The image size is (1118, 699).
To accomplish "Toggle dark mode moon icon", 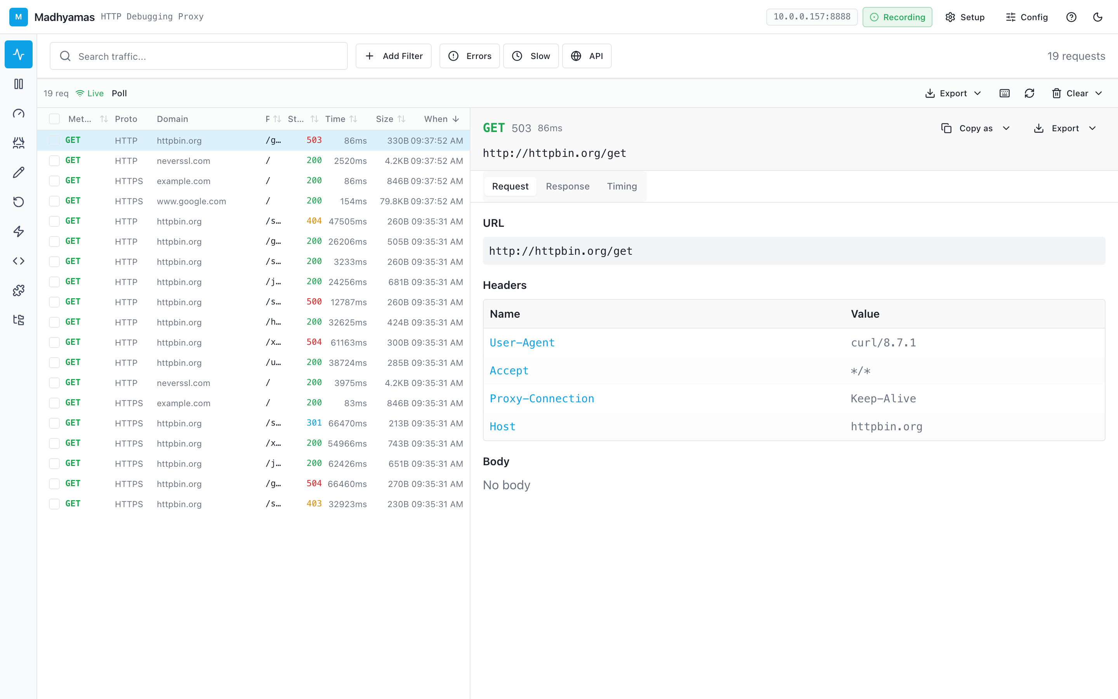I will 1098,17.
